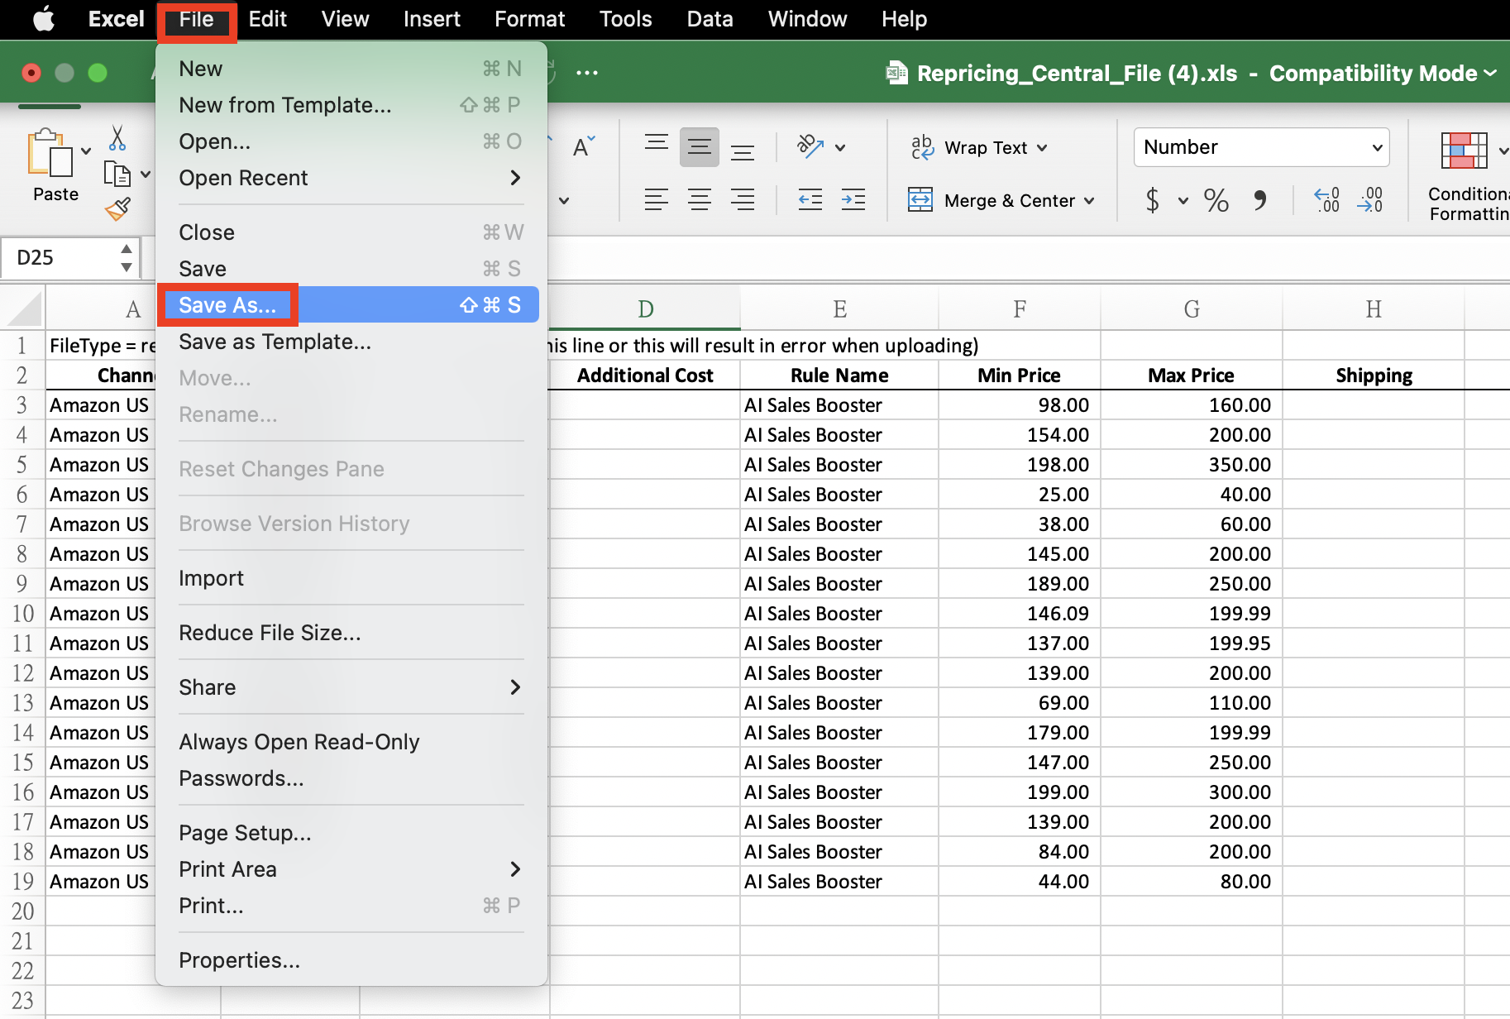This screenshot has height=1019, width=1510.
Task: Select middle vertical alignment
Action: [700, 147]
